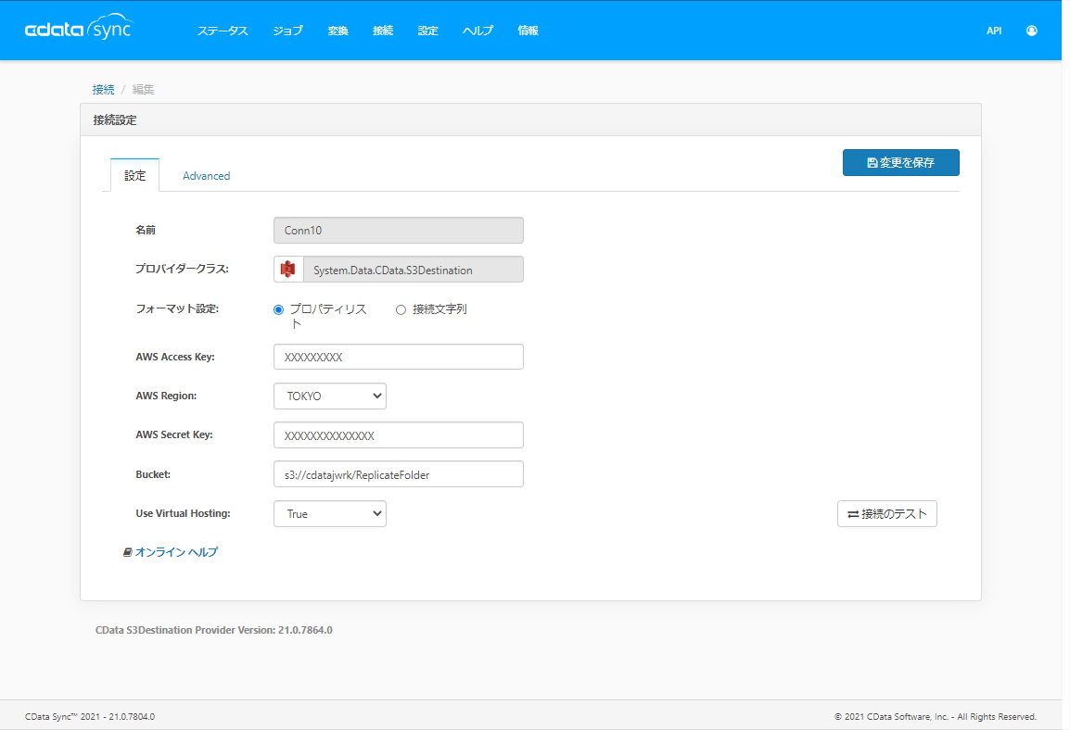Test the connection with 接続のテスト
1070x730 pixels.
click(886, 513)
